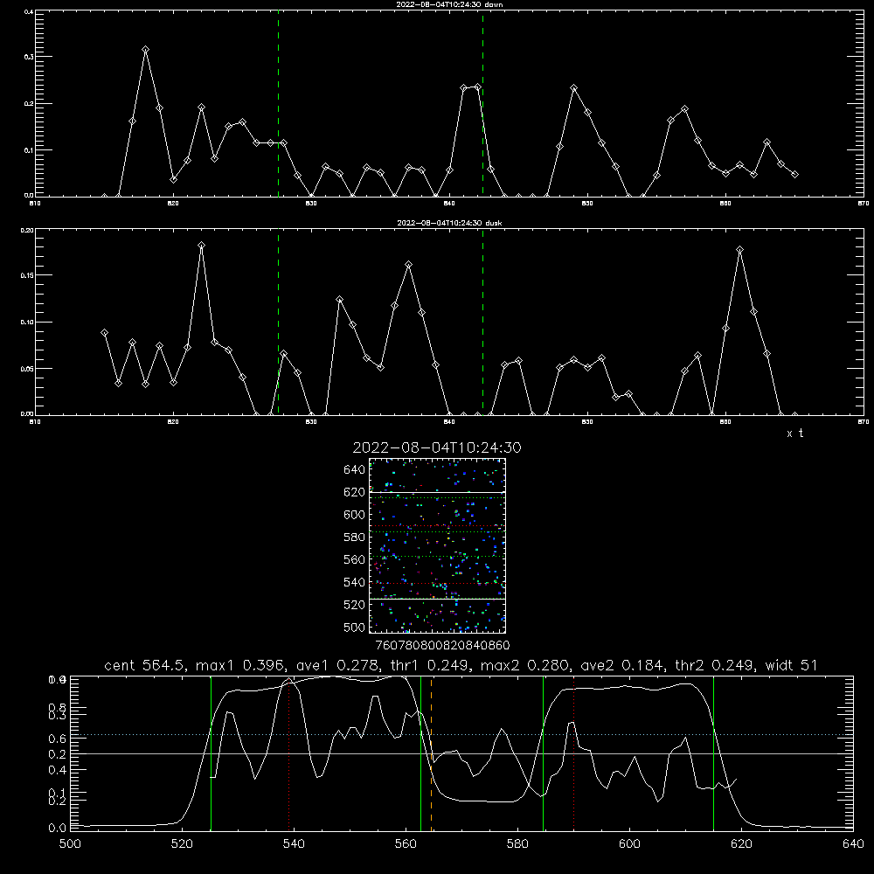Screen dimensions: 874x874
Task: Click the lower solid white horizontal line in the image
Action: (438, 599)
